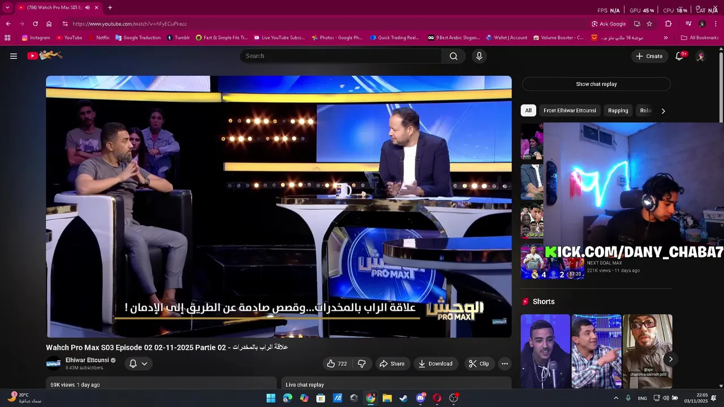Viewport: 724px width, 407px height.
Task: Open the Windows notification bell in tray
Action: click(714, 398)
